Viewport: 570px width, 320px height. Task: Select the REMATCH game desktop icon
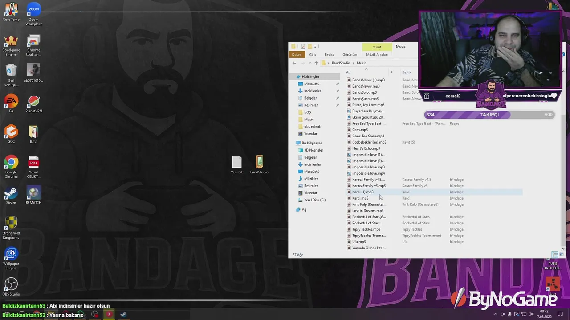point(33,196)
